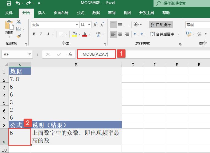Screen dimensions: 210x153
Task: Click the Undo arrow icon
Action: click(18, 4)
